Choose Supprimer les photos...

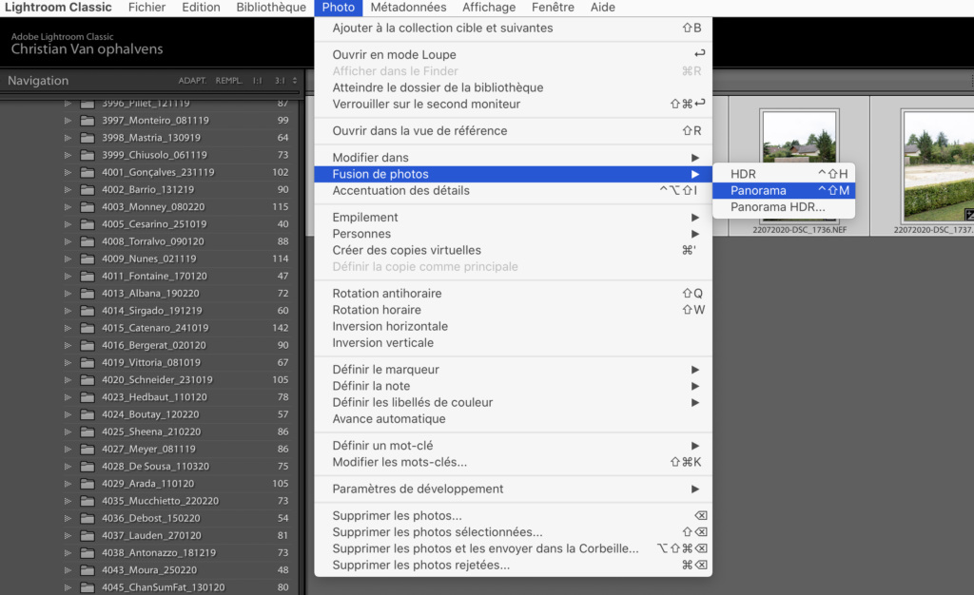click(513, 515)
